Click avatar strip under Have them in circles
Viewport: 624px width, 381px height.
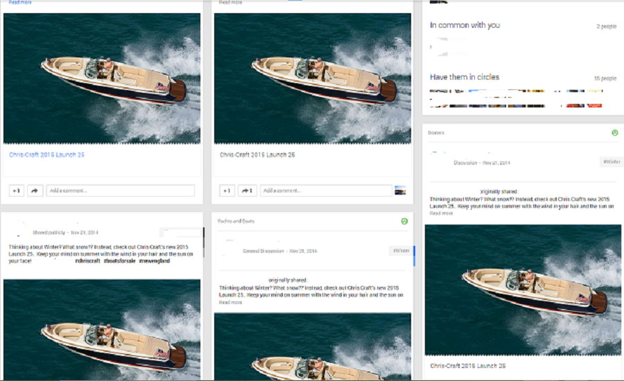tap(516, 98)
